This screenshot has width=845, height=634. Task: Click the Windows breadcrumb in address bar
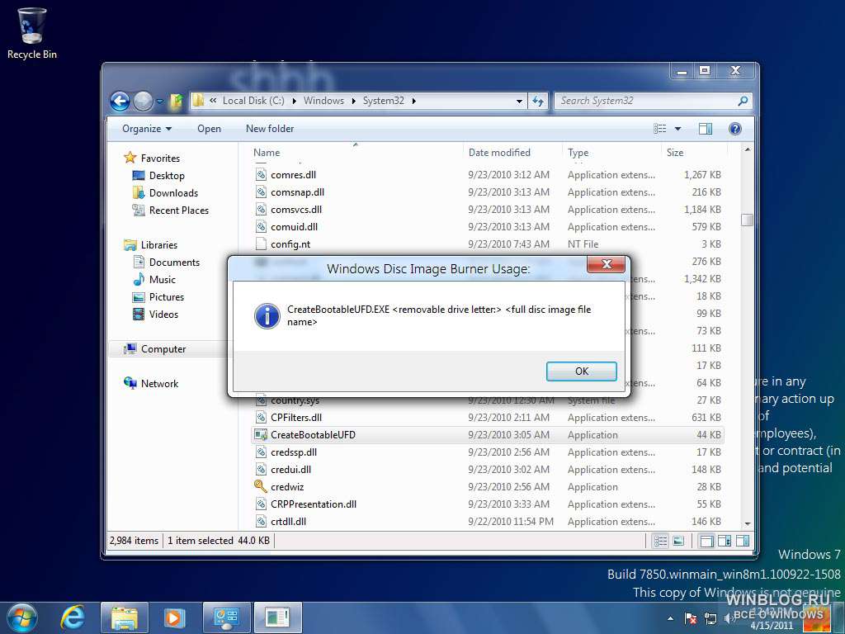[323, 100]
